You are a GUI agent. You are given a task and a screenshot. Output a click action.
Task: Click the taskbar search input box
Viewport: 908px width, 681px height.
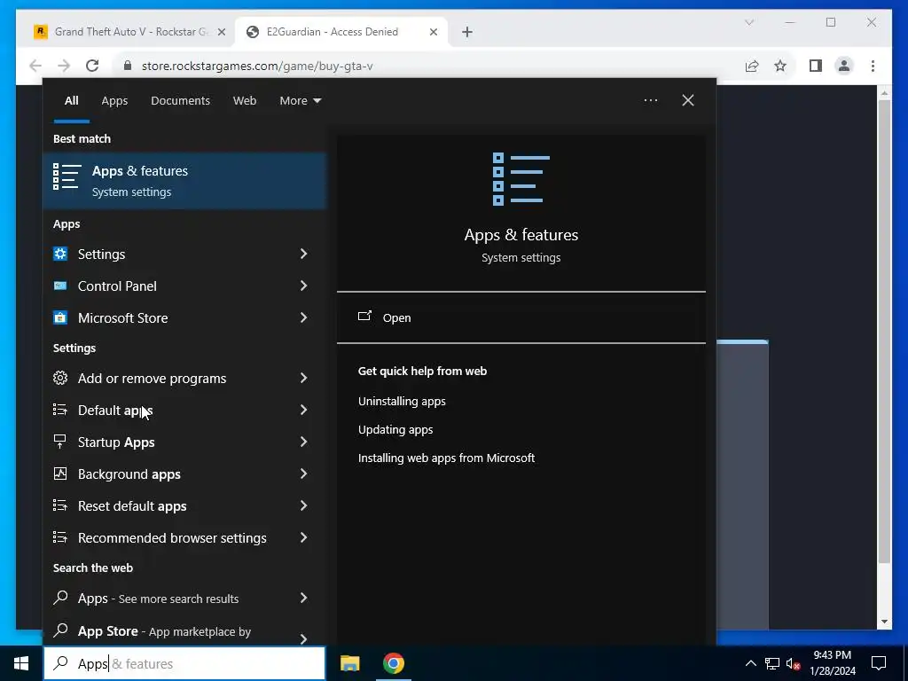(184, 663)
